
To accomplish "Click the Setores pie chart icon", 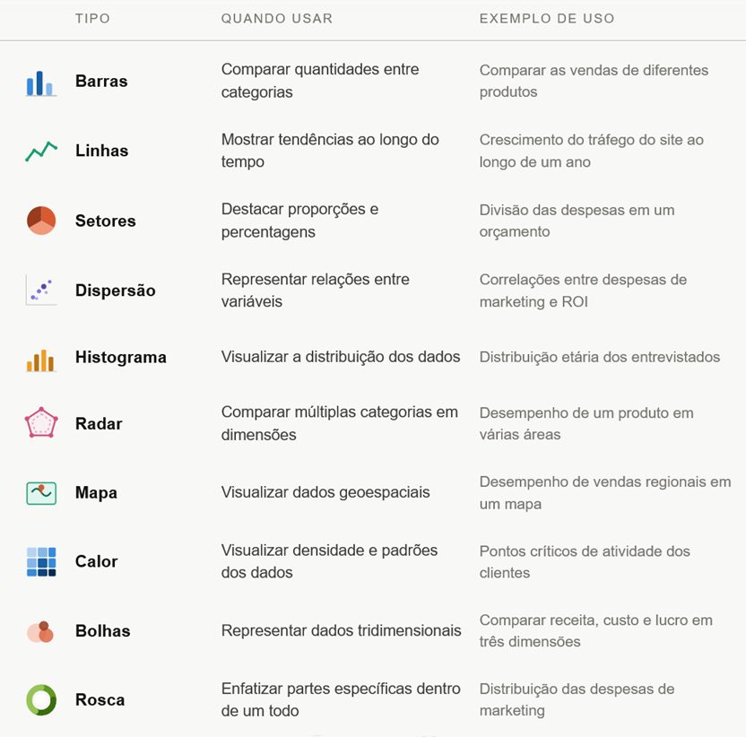I will [41, 221].
